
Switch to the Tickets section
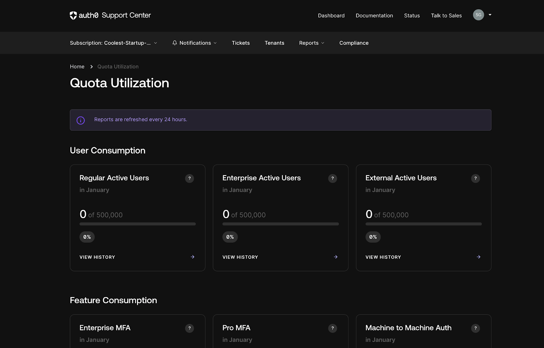coord(241,43)
